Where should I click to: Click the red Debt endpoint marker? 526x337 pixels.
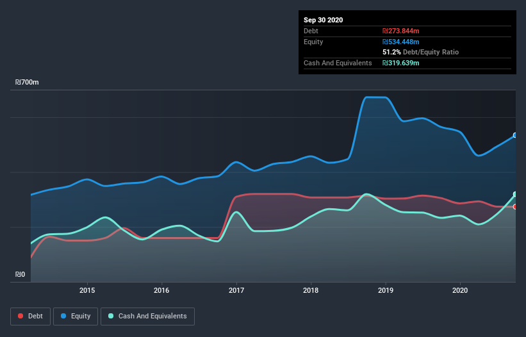pyautogui.click(x=515, y=206)
